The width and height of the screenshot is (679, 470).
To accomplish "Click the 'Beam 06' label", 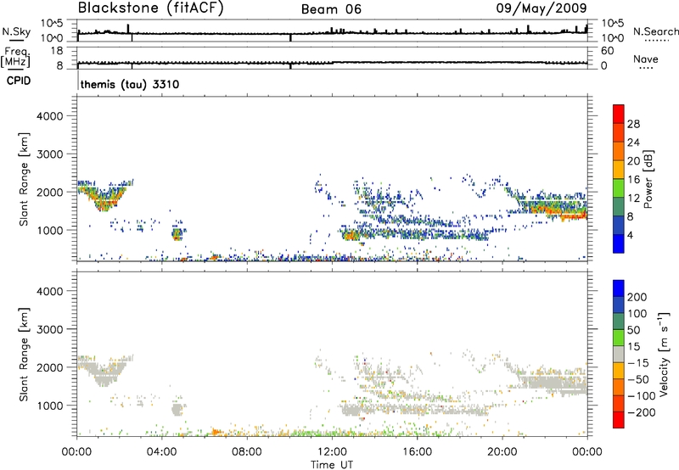I will point(331,9).
